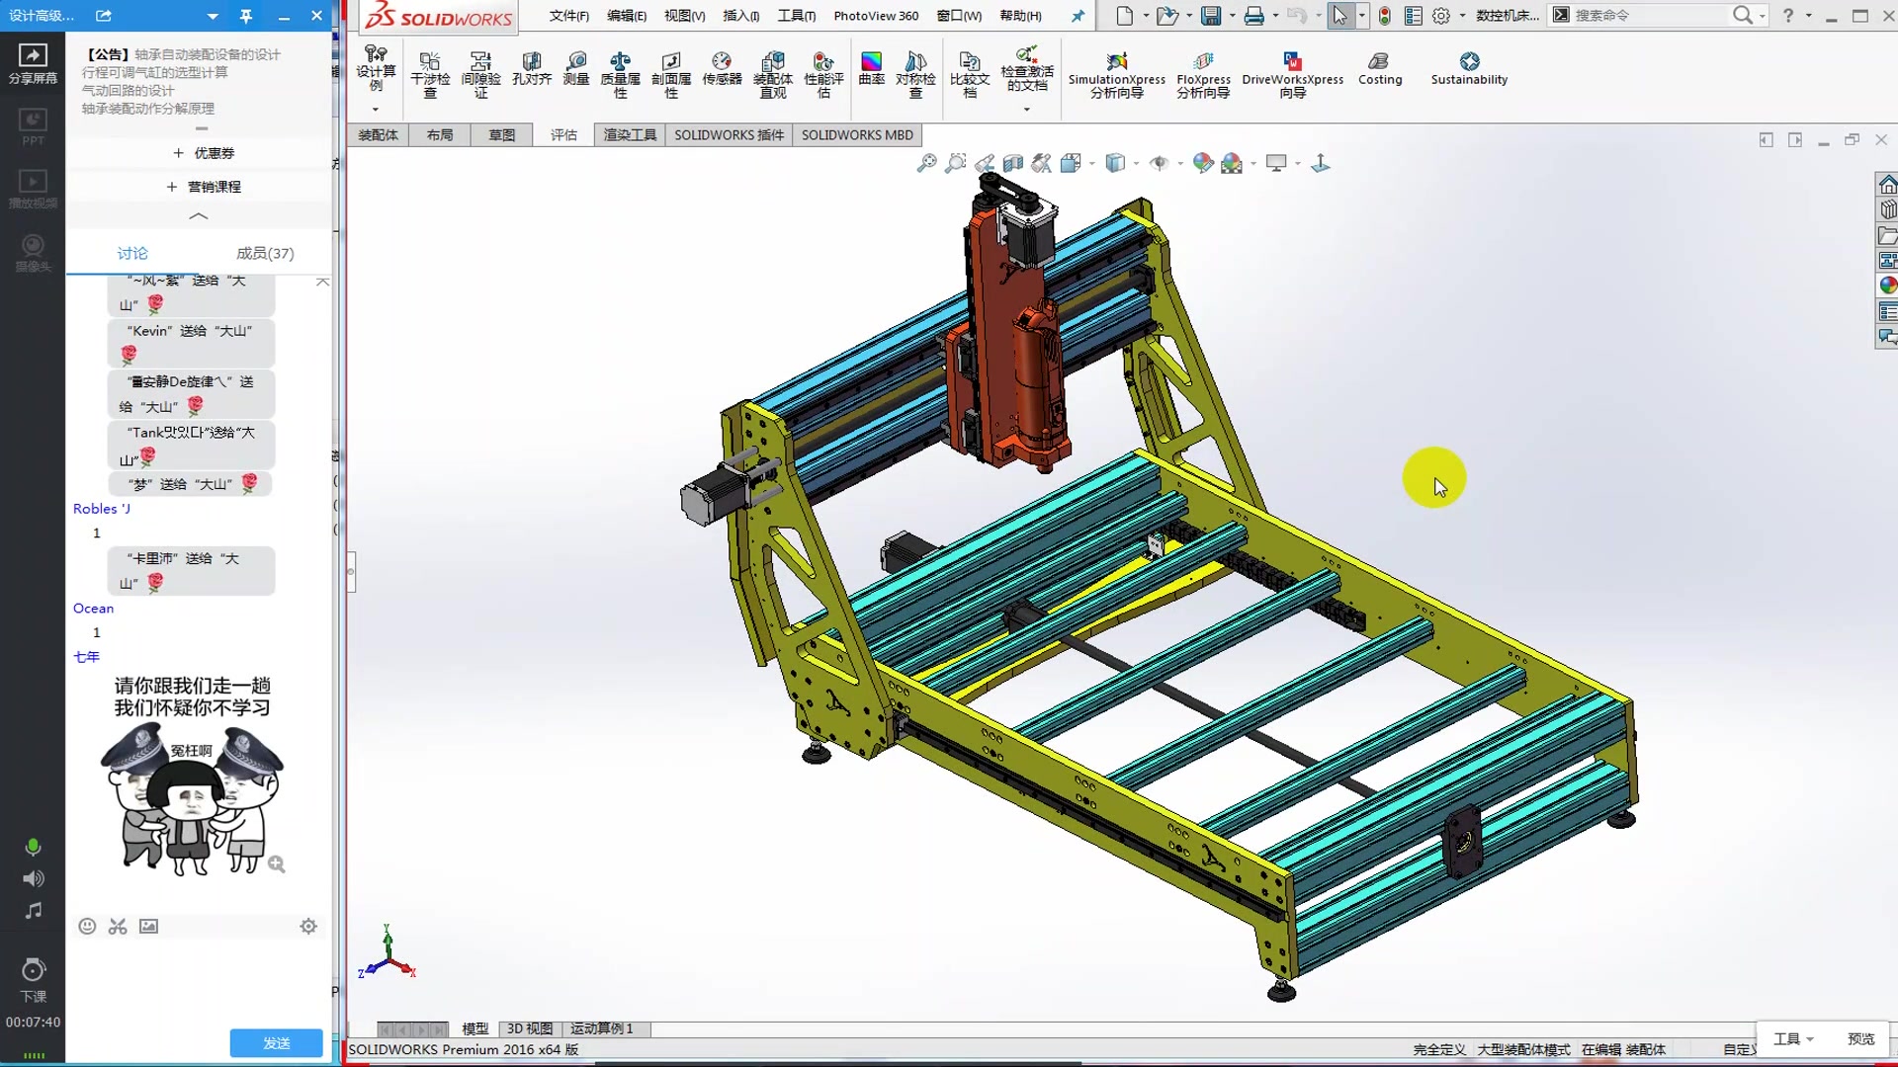Open 讨论 discussion panel
Viewport: 1898px width, 1067px height.
click(131, 252)
